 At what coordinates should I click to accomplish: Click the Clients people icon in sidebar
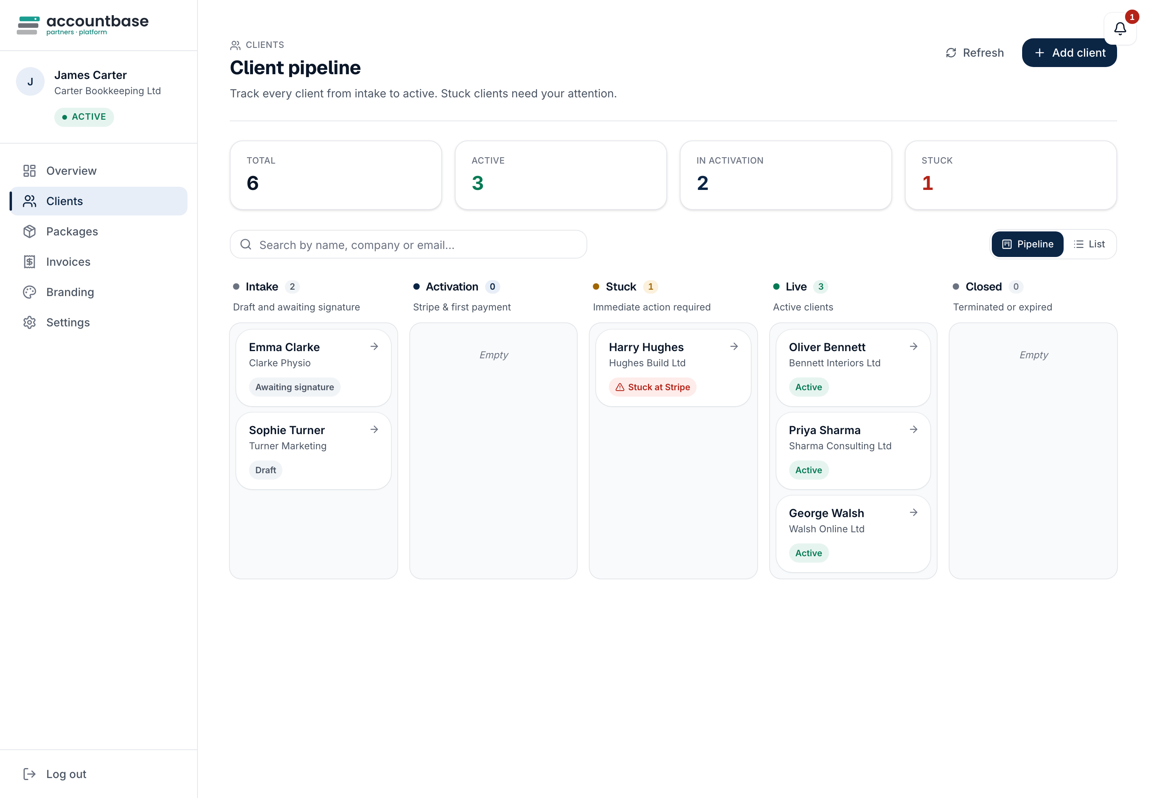coord(30,201)
